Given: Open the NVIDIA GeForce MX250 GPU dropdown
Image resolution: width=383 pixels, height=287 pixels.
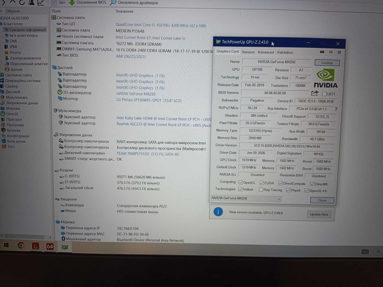Looking at the screenshot, I should coord(246,198).
